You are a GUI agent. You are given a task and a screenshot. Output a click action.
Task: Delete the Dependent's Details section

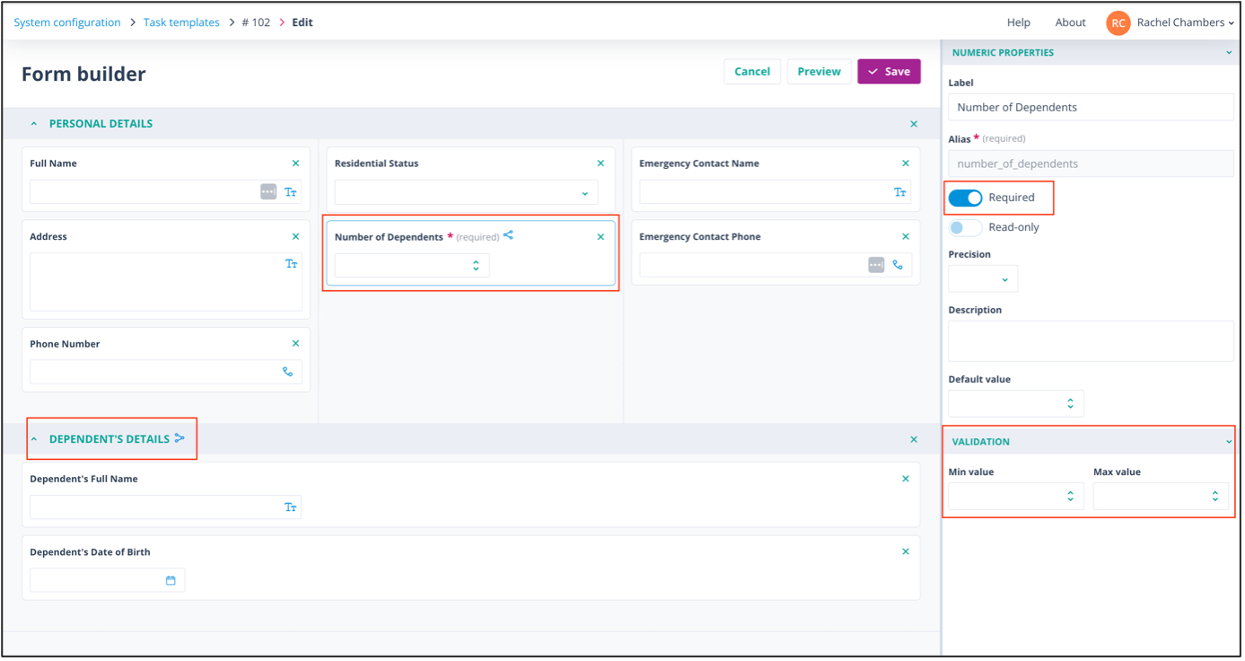(914, 439)
